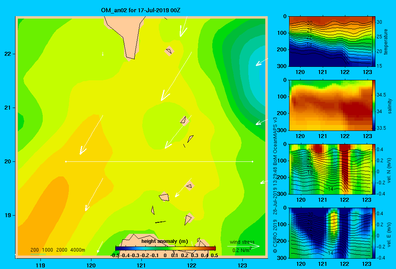Click latitude tick label 20 on main map

[8, 161]
